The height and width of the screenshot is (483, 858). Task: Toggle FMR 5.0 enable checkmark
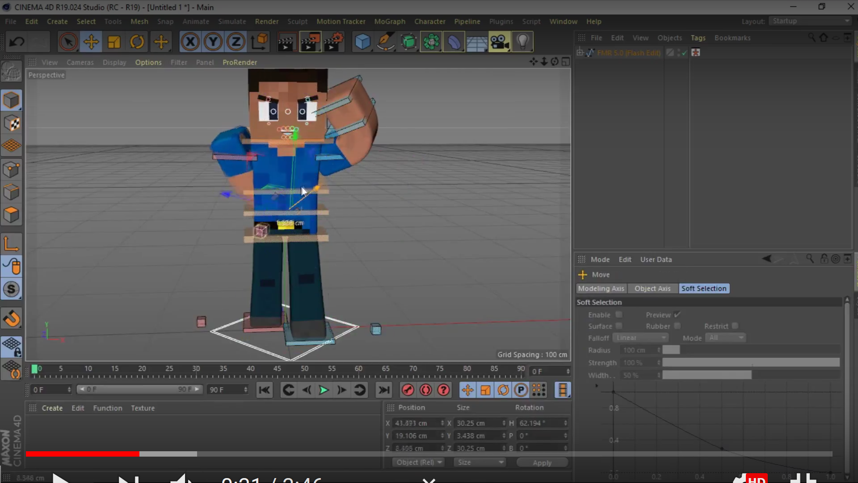[684, 53]
